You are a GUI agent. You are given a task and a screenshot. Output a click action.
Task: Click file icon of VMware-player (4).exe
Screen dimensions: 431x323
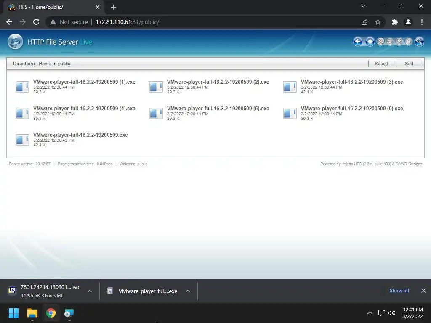22,113
